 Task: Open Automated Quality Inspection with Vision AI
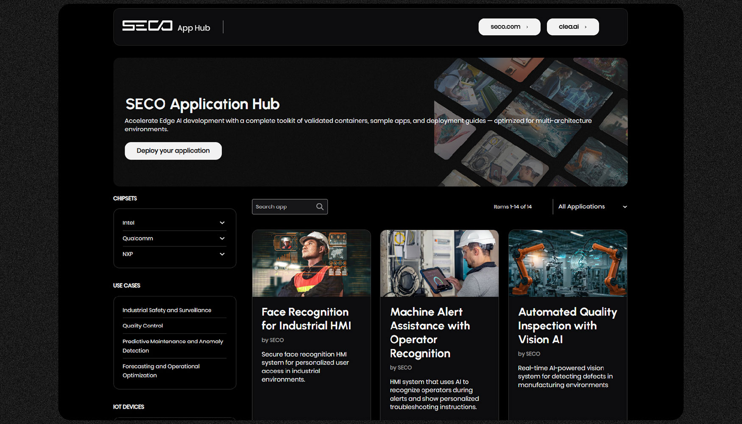coord(567,326)
